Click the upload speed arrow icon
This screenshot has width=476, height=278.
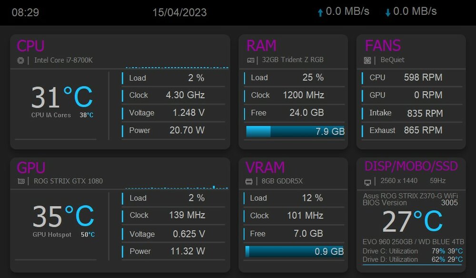click(320, 13)
